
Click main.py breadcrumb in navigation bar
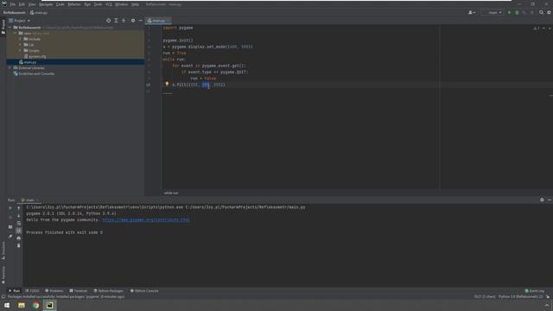(x=39, y=13)
